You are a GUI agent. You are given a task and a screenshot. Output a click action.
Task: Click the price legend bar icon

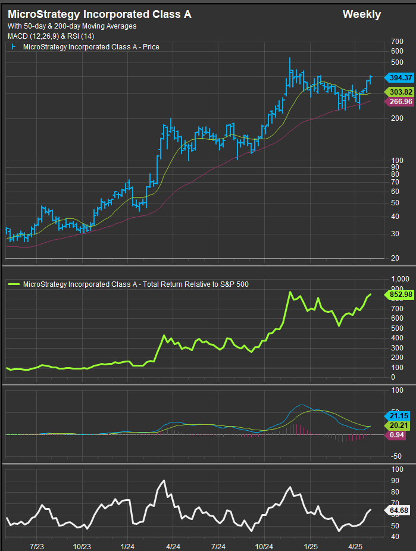tap(14, 46)
